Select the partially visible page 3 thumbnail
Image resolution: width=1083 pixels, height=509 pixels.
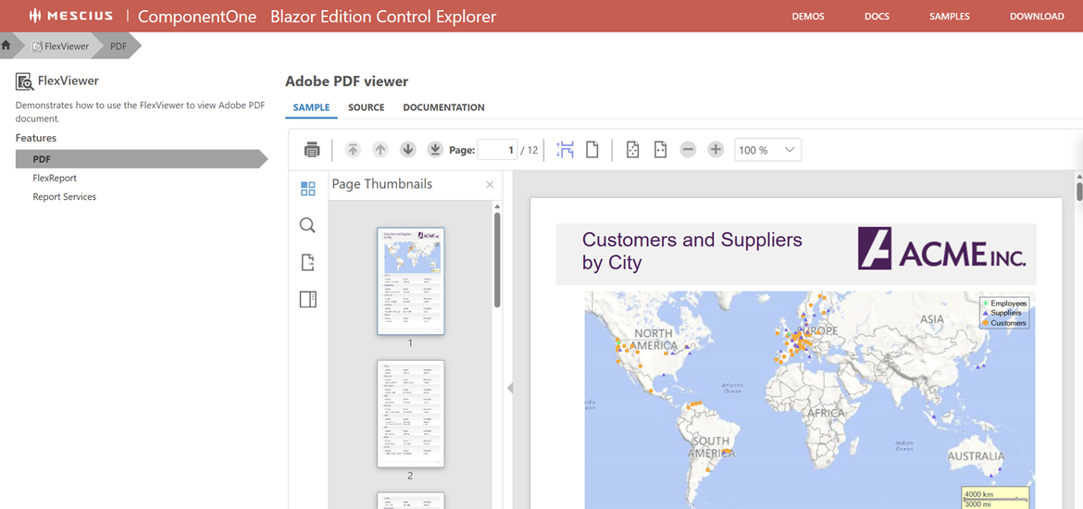(x=410, y=501)
